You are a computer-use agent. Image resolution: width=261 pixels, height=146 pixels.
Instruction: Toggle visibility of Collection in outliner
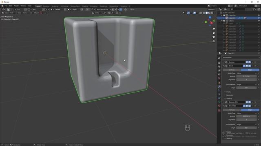[259, 15]
